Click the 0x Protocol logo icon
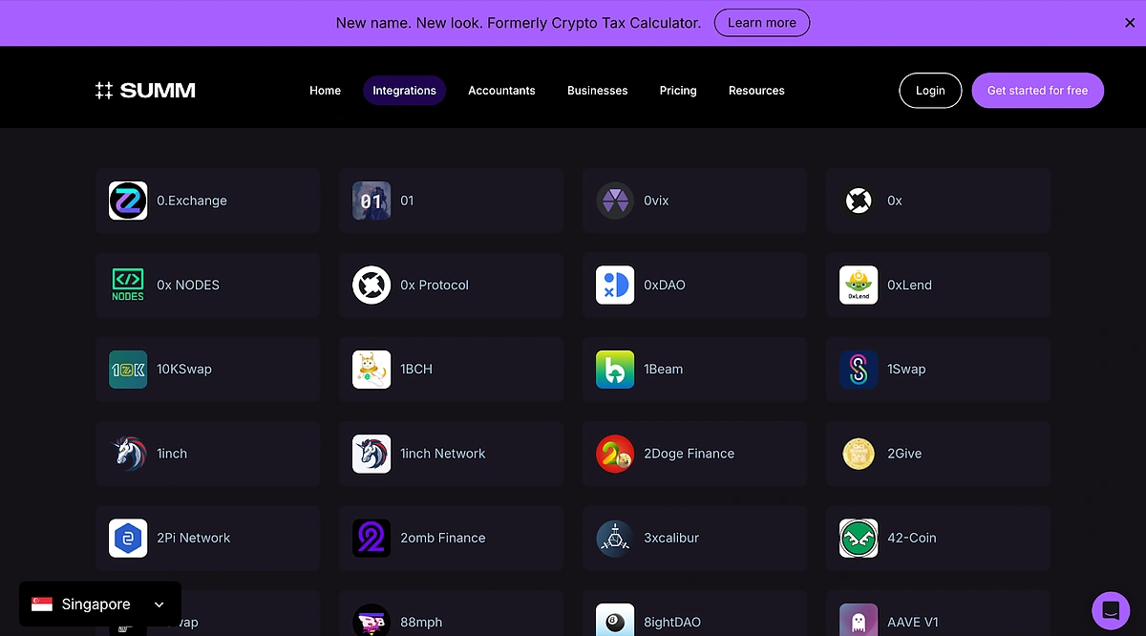 (x=371, y=285)
